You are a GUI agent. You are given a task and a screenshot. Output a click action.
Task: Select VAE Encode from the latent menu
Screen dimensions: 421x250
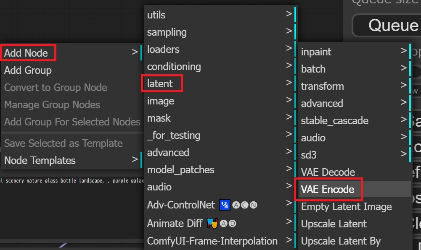click(328, 189)
